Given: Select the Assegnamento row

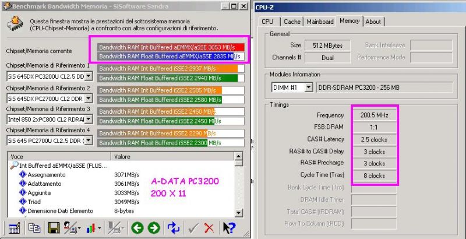Looking at the screenshot, I should click(x=121, y=174).
